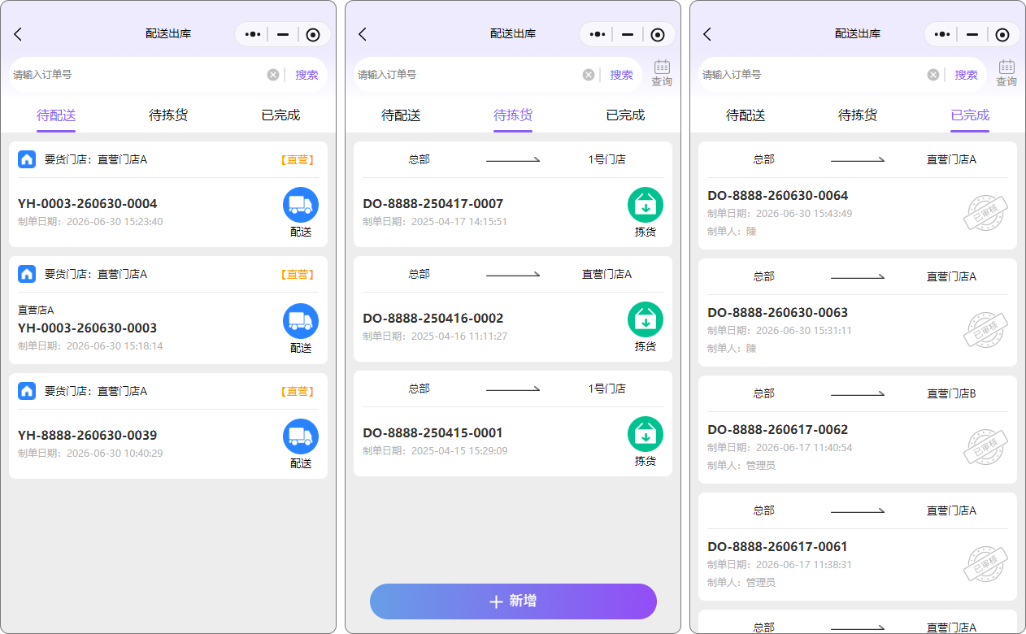
Task: Clear search field in left panel
Action: coord(273,75)
